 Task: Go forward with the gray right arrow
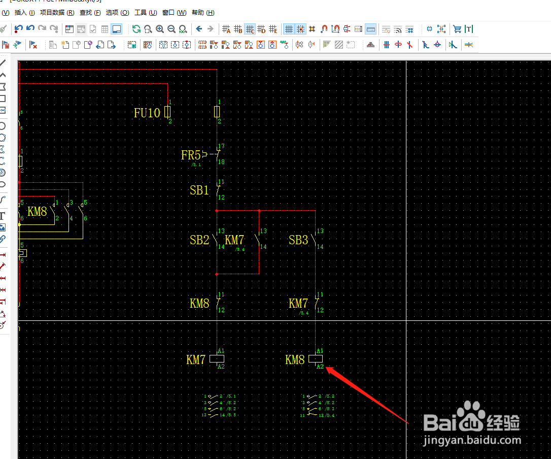point(211,29)
